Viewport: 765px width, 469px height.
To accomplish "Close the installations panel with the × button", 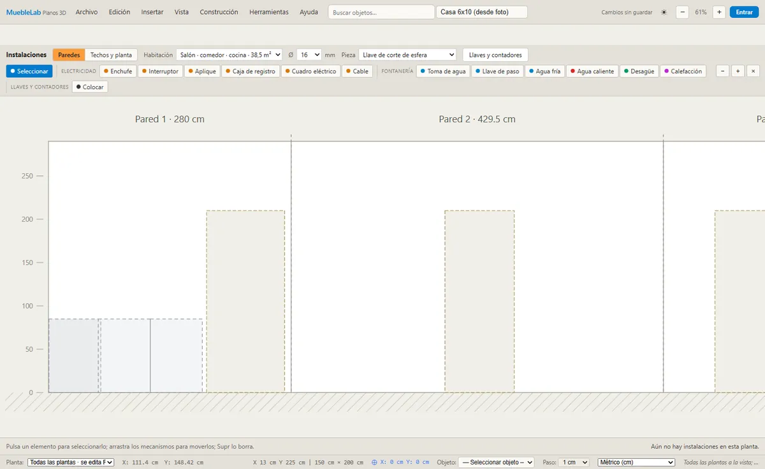I will click(x=753, y=71).
